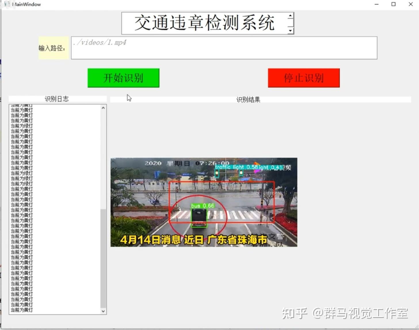Viewport: 419px width, 330px height.
Task: Click the scrollbar up arrow of the log list
Action: pyautogui.click(x=103, y=108)
